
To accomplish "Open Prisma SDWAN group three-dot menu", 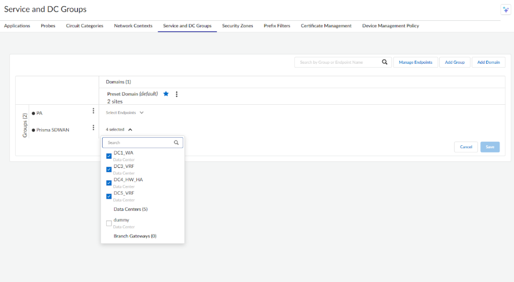I will pos(93,128).
